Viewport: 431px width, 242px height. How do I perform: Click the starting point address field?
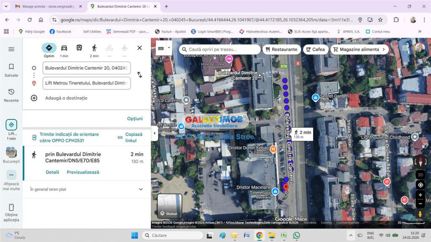coord(86,68)
